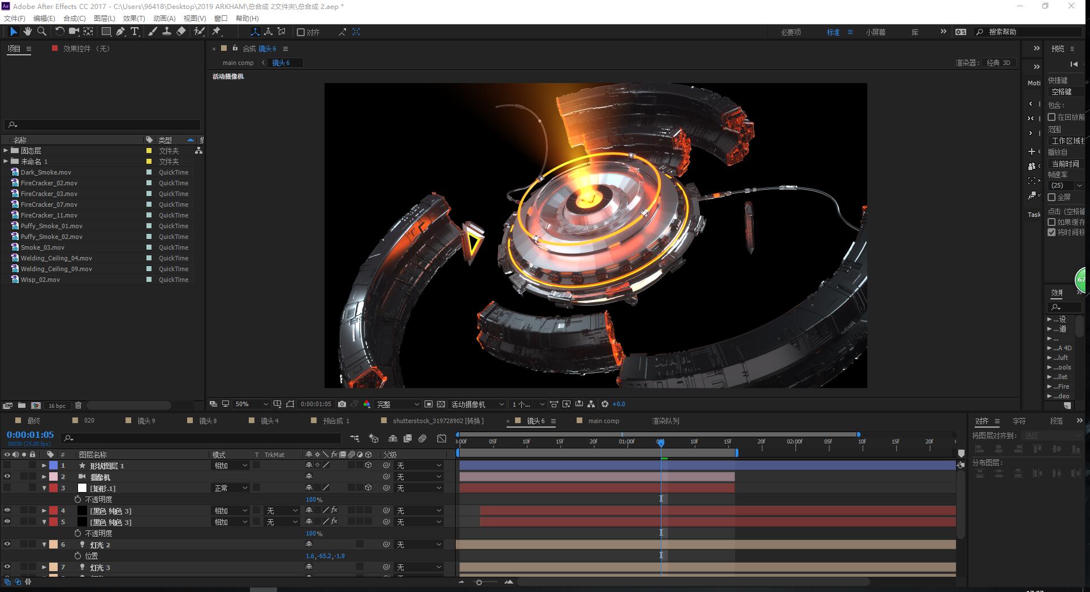
Task: Click the red label swatch of layer 3
Action: [x=53, y=488]
